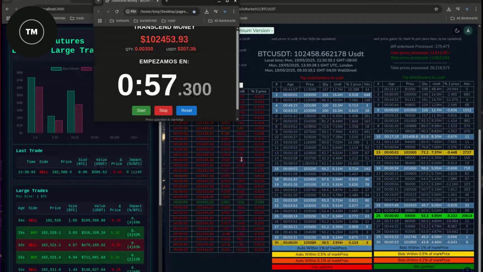483x272 pixels.
Task: Click File info icon in address bar
Action: point(131,12)
